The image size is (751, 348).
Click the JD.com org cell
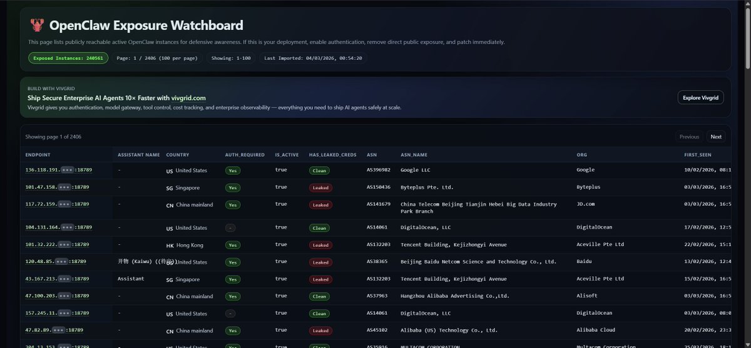[586, 204]
